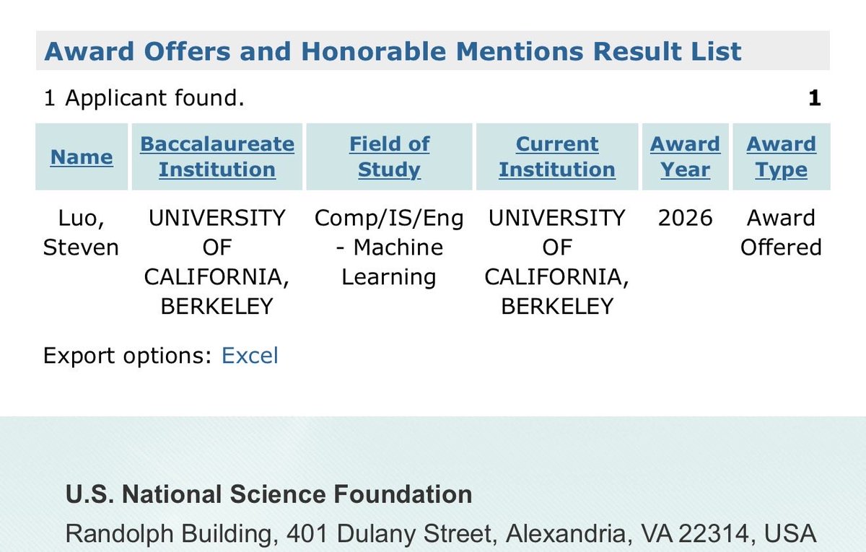Select the Luo, Steven name cell
The image size is (866, 552).
click(81, 232)
